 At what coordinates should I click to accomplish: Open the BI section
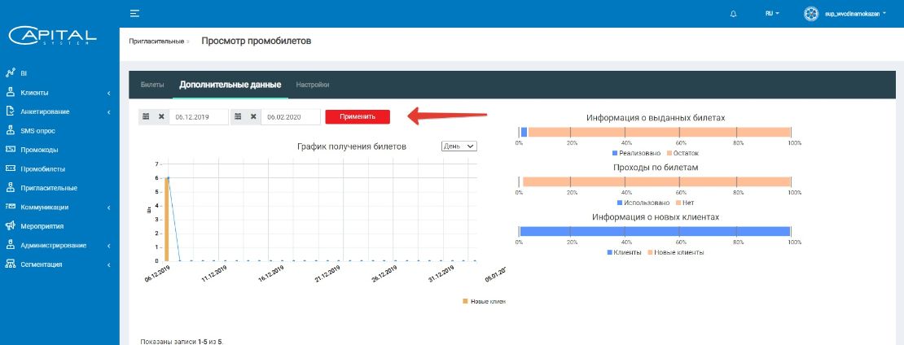click(24, 74)
